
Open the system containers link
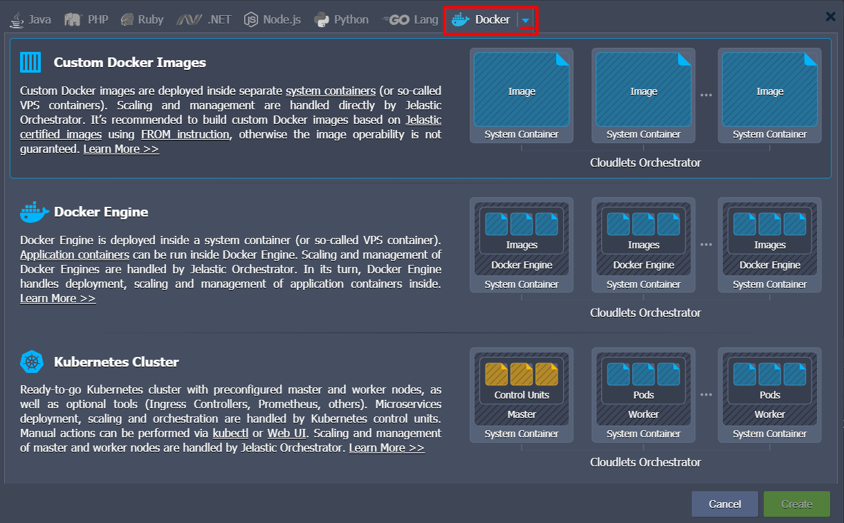tap(331, 91)
